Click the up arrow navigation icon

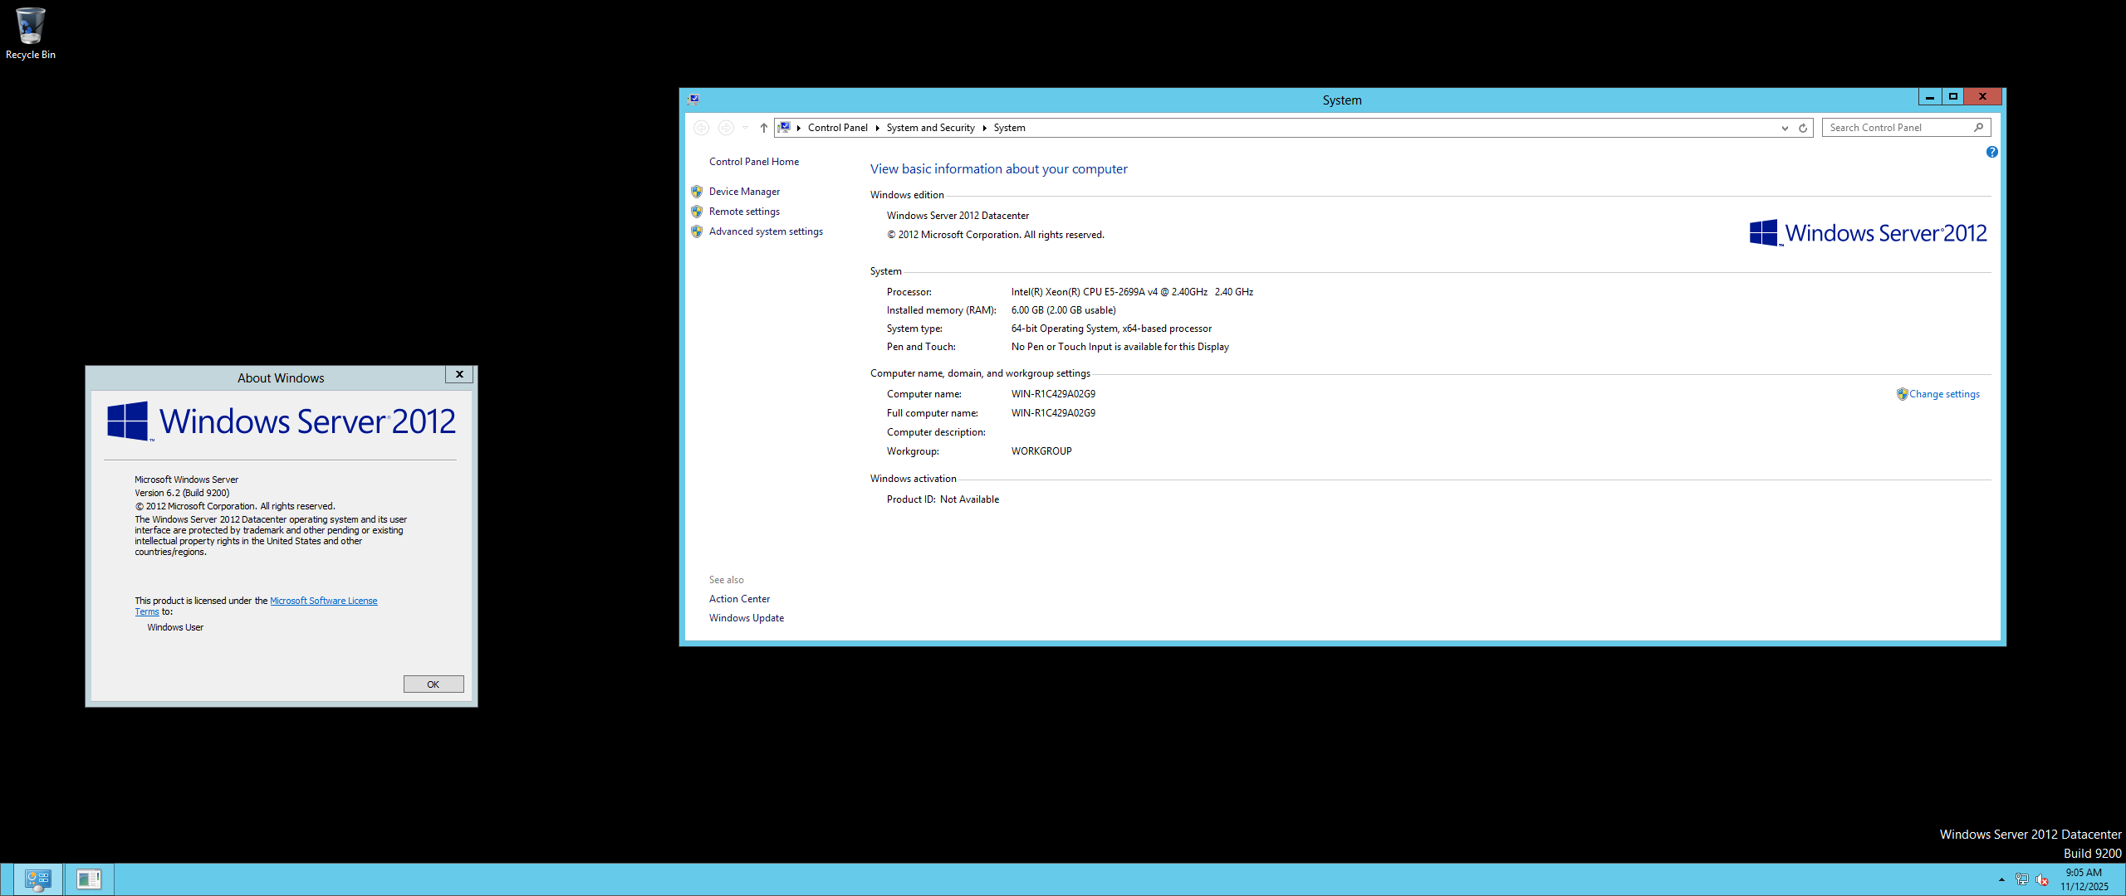click(763, 128)
